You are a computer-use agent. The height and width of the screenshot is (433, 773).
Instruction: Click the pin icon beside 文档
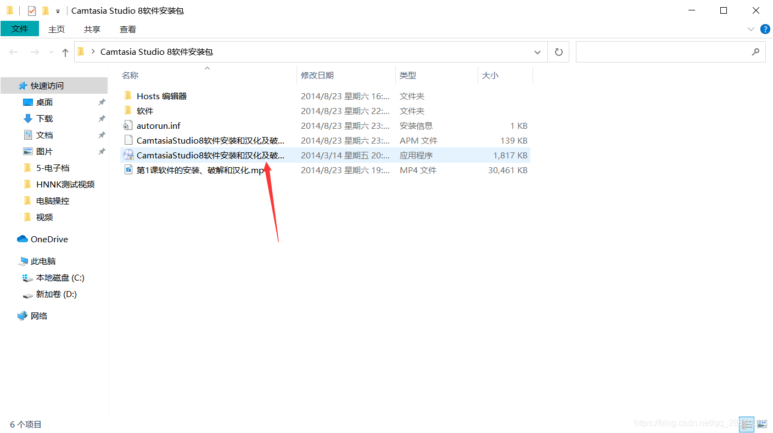(102, 135)
